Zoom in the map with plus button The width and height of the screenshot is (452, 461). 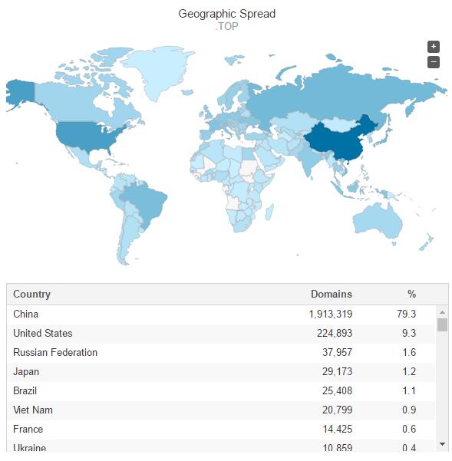pyautogui.click(x=433, y=47)
